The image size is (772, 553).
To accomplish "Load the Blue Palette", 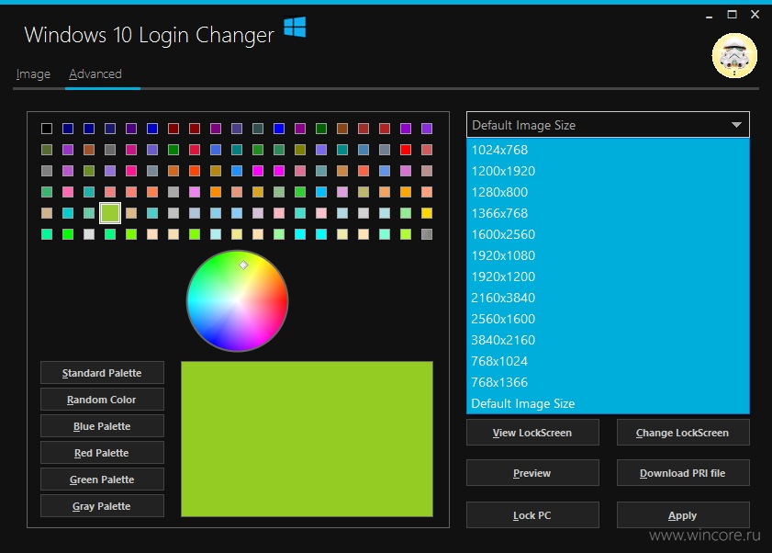I will tap(102, 426).
